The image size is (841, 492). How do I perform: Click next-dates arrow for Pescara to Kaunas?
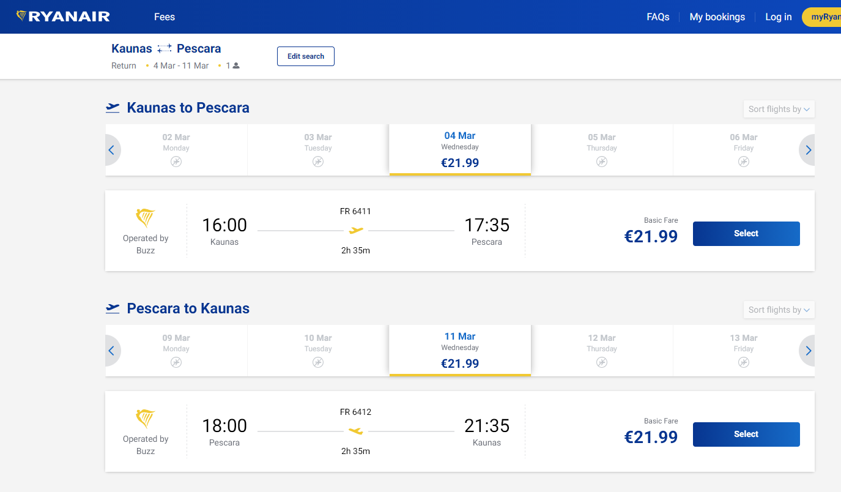click(808, 351)
